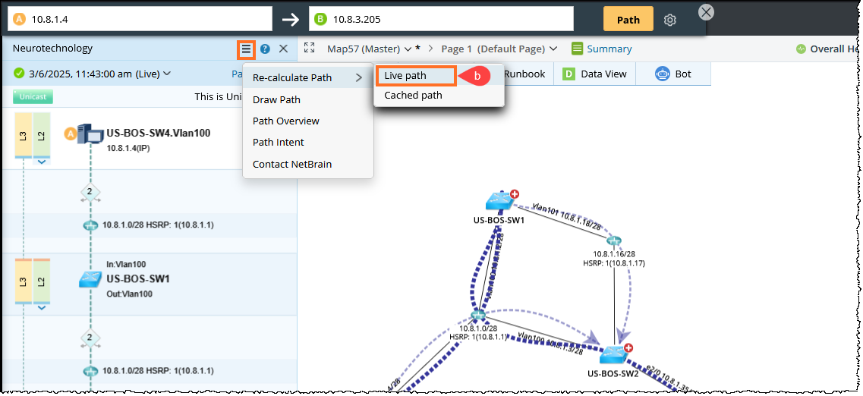The height and width of the screenshot is (396, 863).
Task: Open the Page 1 (Default Page) dropdown
Action: click(x=553, y=49)
